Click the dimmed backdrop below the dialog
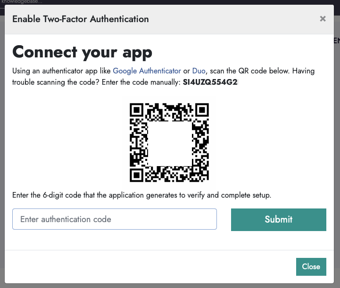This screenshot has height=288, width=340. (170, 285)
